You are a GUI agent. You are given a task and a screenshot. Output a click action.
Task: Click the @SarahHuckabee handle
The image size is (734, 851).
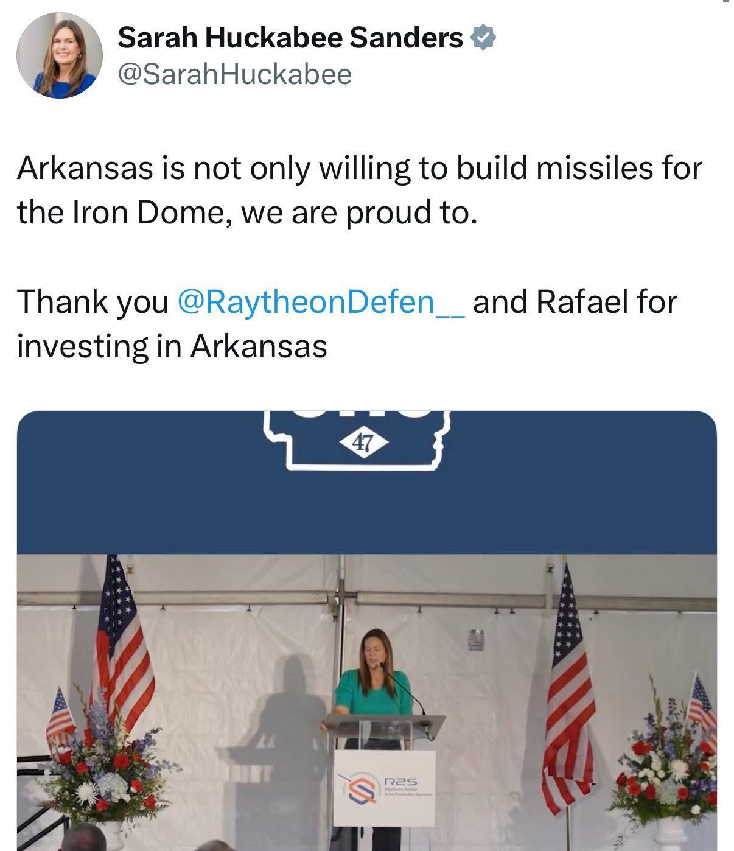234,74
